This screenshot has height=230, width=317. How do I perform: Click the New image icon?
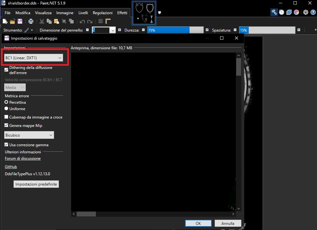coord(5,21)
